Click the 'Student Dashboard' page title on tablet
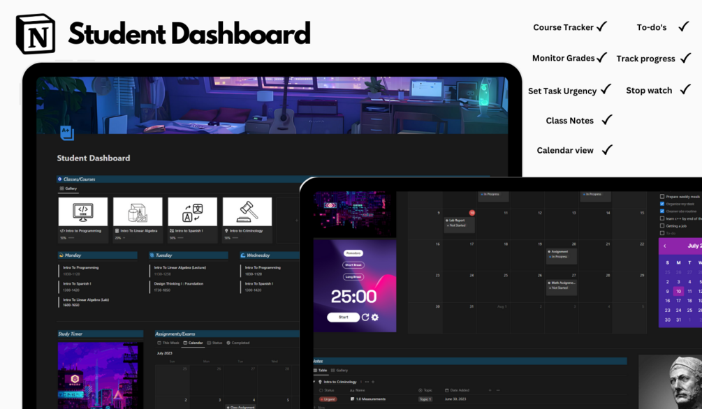 94,158
